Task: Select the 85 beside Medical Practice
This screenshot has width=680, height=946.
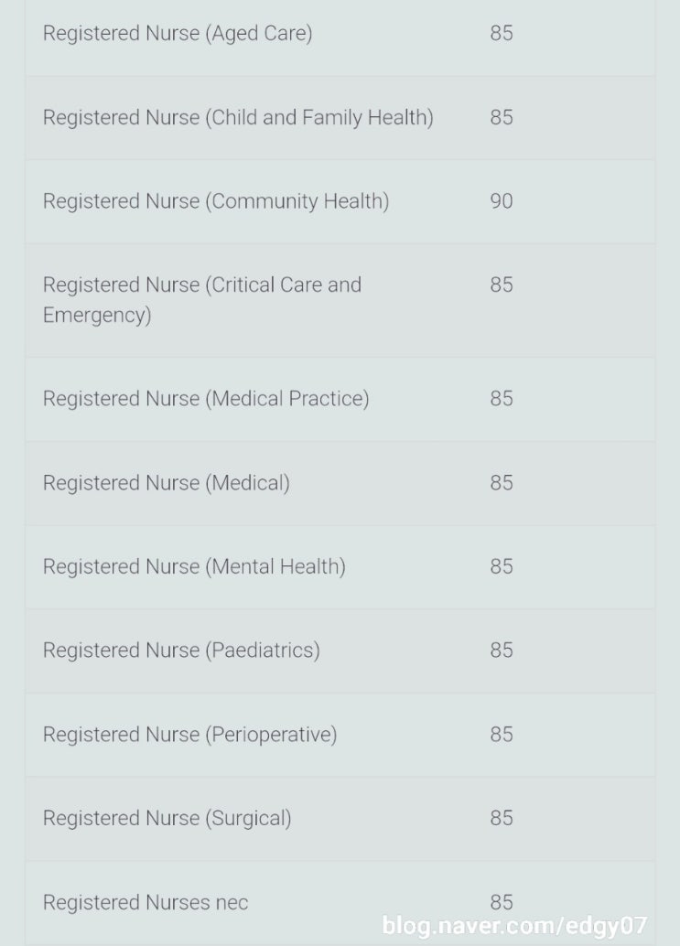Action: tap(502, 399)
